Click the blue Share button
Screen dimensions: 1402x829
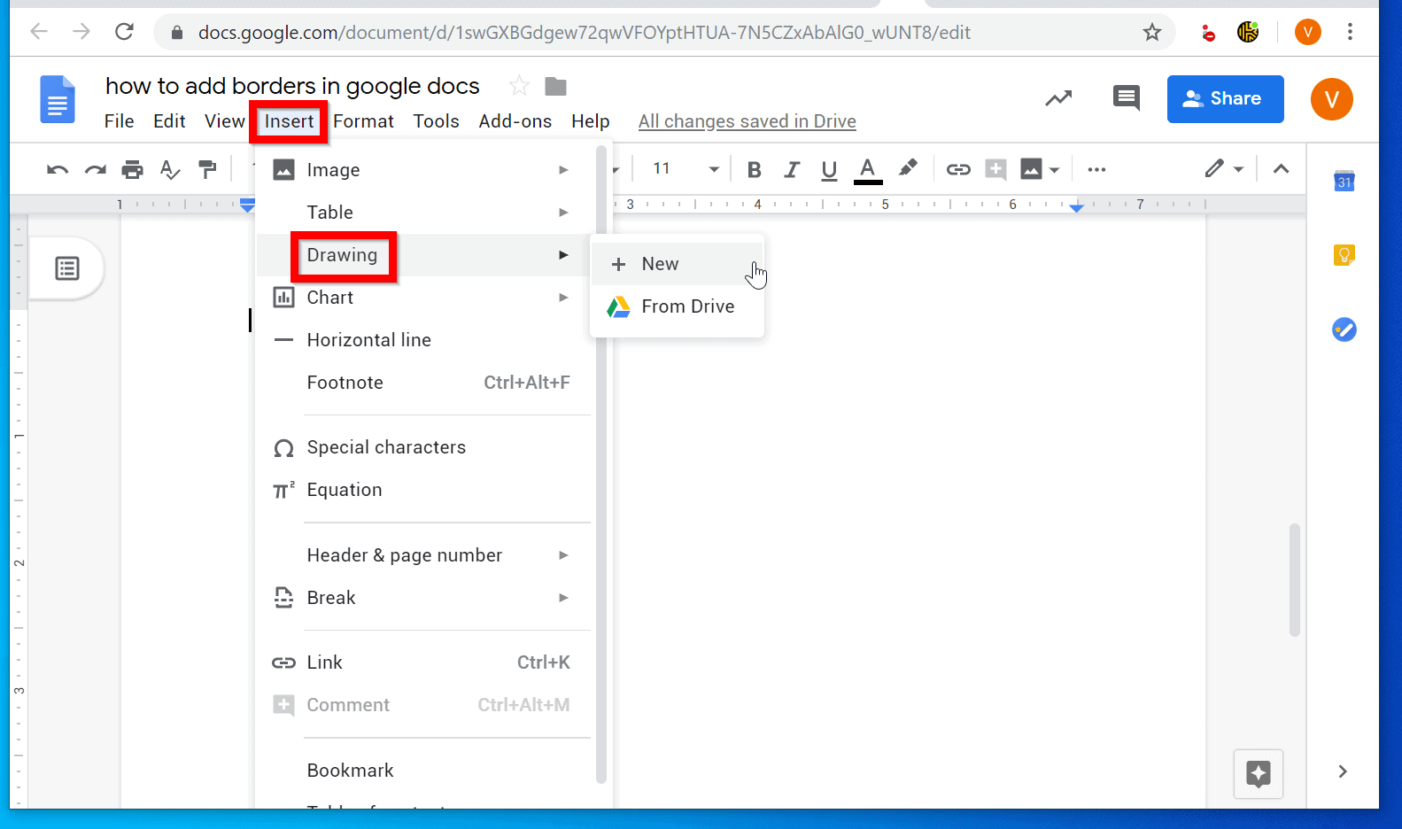tap(1224, 98)
